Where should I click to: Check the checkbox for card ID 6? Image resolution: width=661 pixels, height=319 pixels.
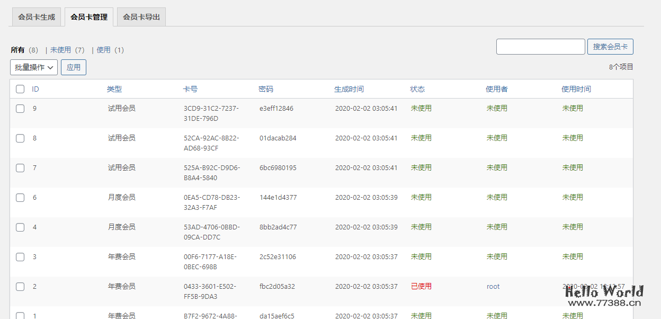(x=20, y=197)
